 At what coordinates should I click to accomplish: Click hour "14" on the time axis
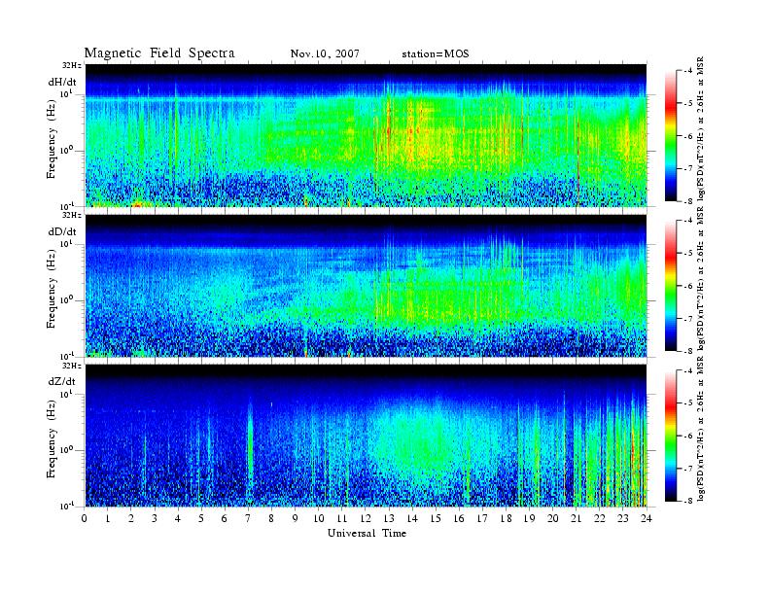pyautogui.click(x=412, y=518)
